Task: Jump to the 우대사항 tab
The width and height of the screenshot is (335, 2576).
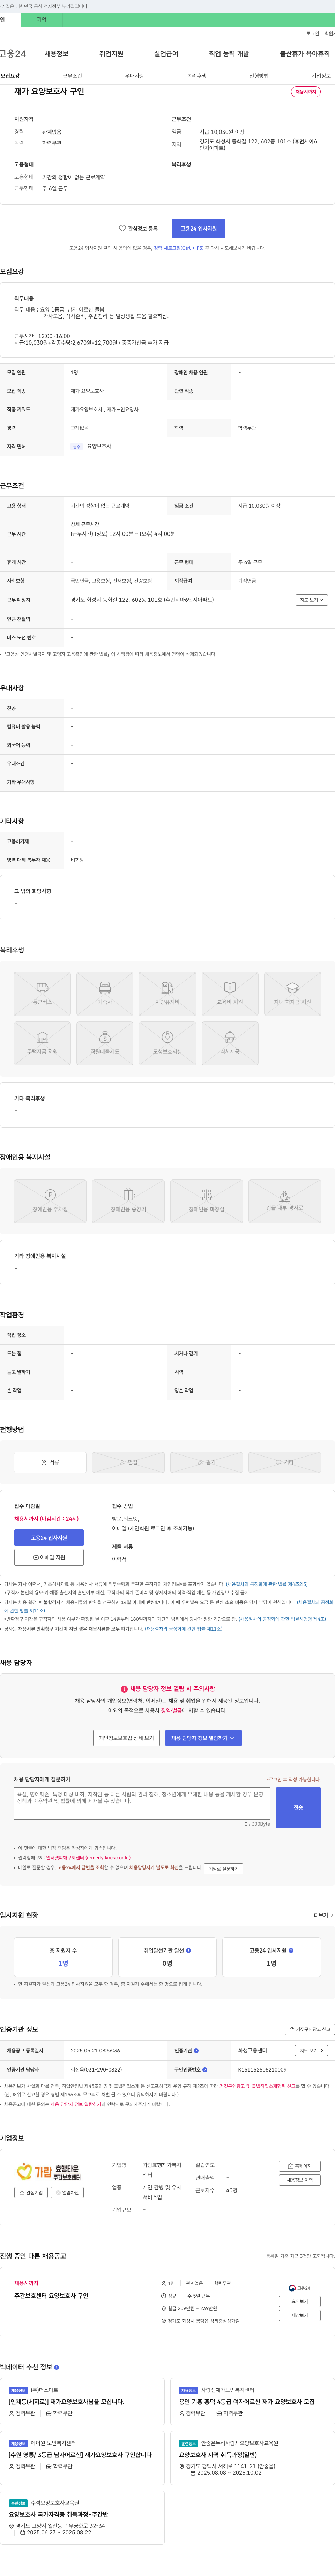Action: (x=134, y=76)
